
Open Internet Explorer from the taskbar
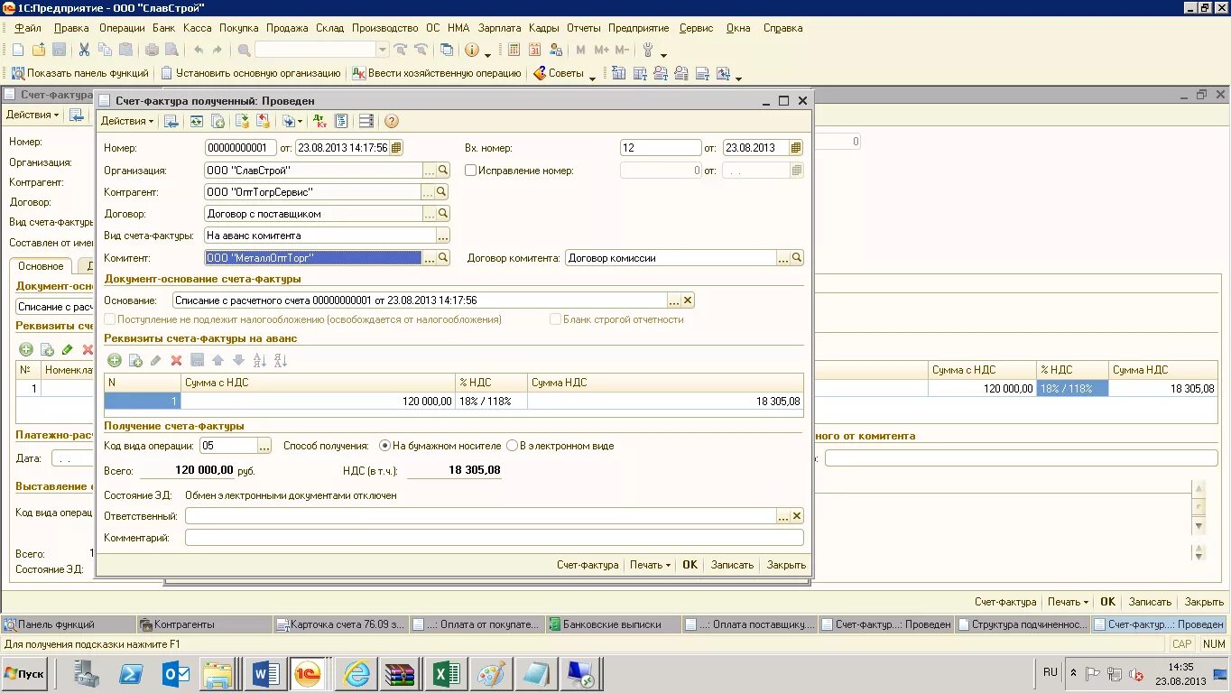coord(356,674)
